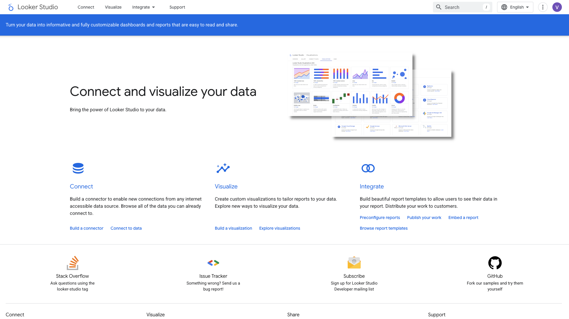
Task: Click the blue banner tagline text
Action: coord(122,25)
